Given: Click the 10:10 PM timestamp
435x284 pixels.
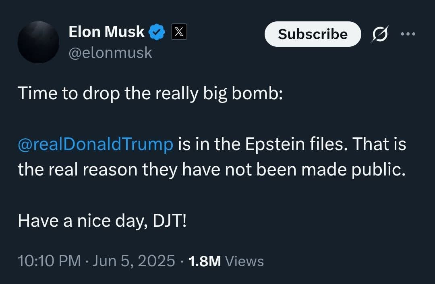Looking at the screenshot, I should click(x=49, y=261).
